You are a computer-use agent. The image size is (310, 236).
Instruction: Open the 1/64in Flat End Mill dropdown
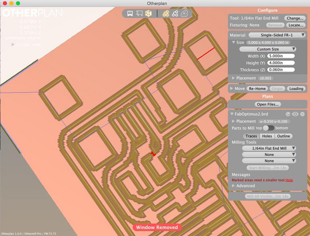pos(269,148)
